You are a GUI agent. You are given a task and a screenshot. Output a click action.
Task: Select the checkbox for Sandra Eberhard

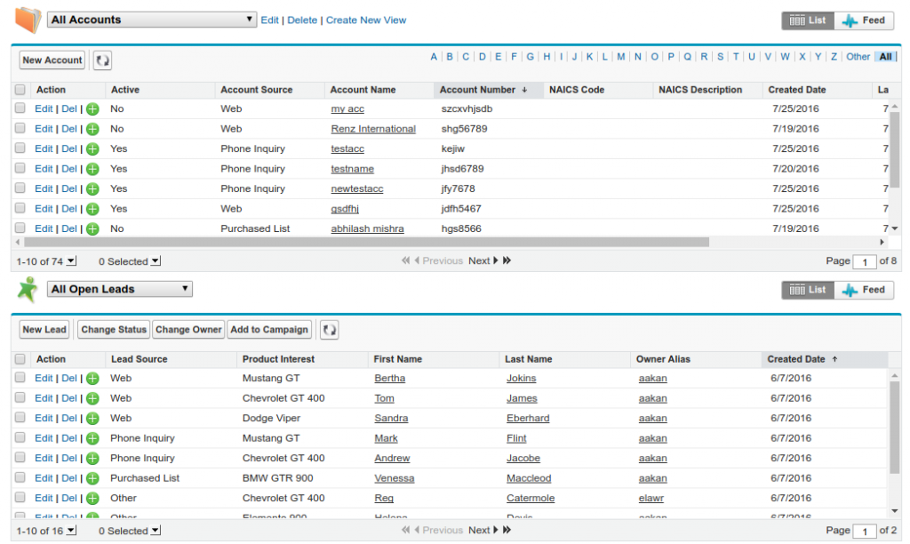coord(20,418)
